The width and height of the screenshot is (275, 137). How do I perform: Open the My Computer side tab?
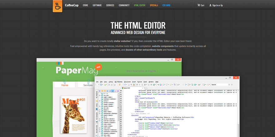coord(97,117)
